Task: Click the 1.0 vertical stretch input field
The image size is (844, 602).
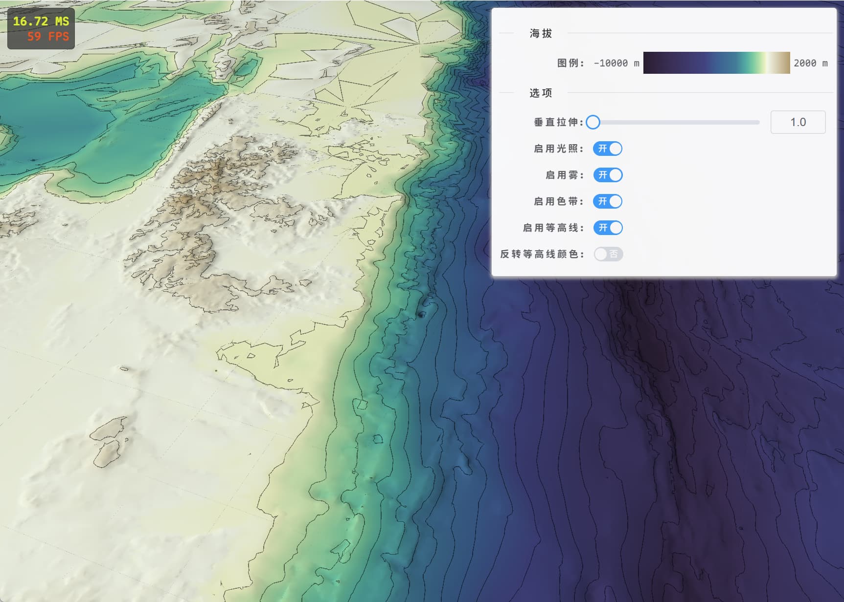Action: pos(798,122)
